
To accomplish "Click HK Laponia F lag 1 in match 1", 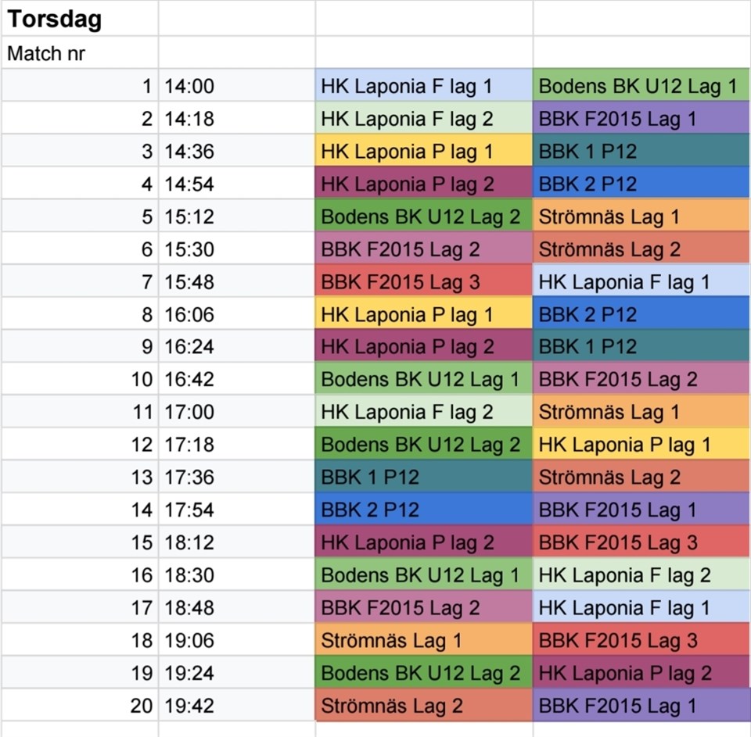I will click(x=424, y=86).
